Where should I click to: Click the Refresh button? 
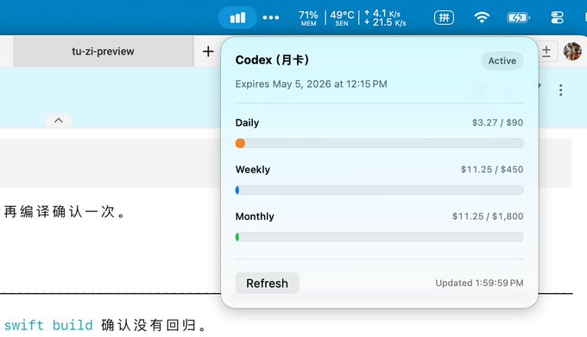click(267, 284)
